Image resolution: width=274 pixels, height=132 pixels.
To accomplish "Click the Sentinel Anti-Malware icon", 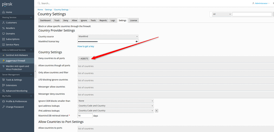I will coord(3,55).
